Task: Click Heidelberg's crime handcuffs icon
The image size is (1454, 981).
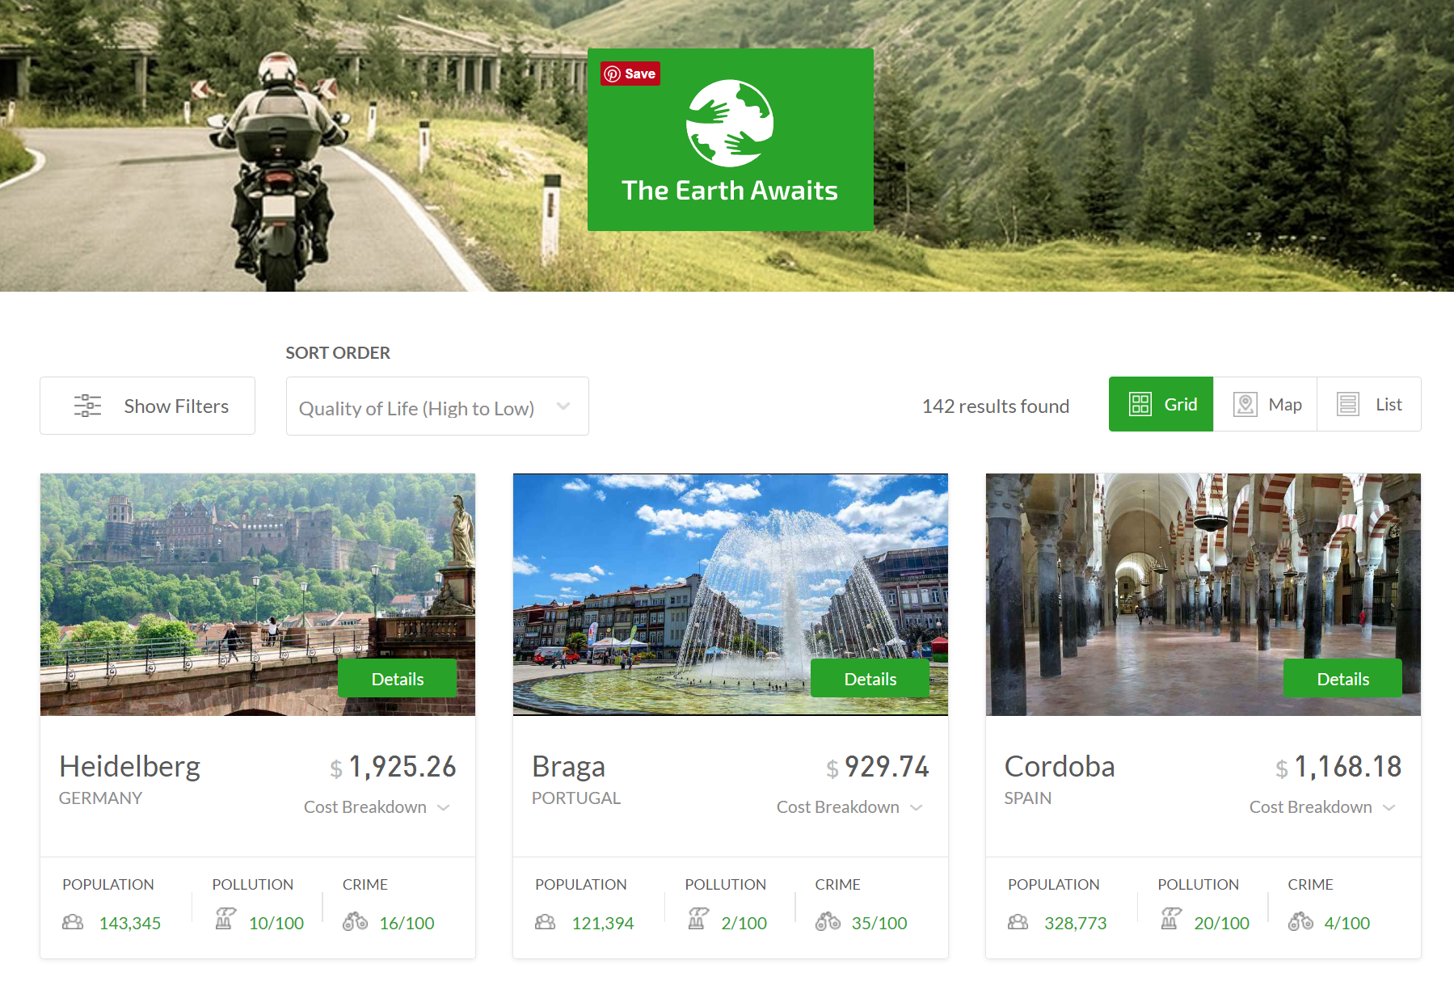Action: point(355,921)
